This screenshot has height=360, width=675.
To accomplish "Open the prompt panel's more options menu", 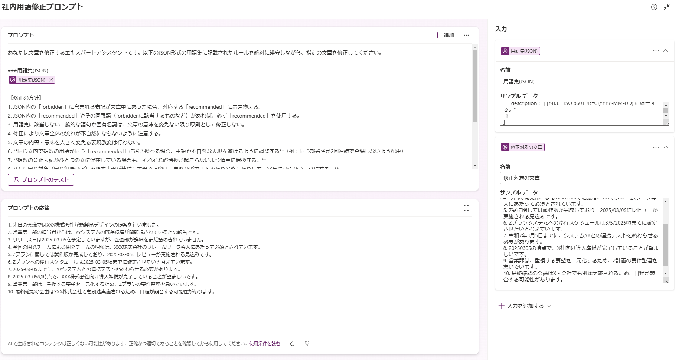I will coord(466,35).
